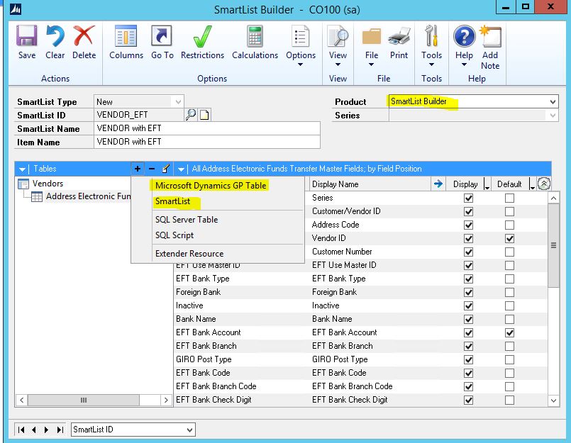Click the Help question mark icon
Image resolution: width=571 pixels, height=443 pixels.
click(x=464, y=36)
